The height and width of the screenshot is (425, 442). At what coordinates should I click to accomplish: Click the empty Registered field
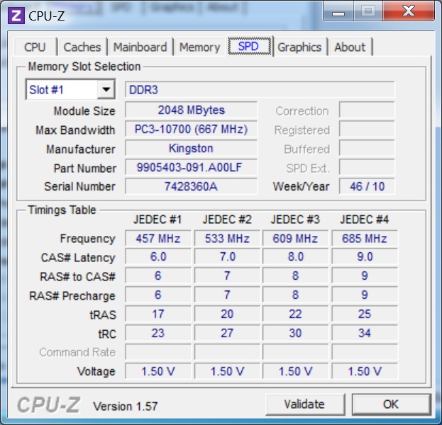[367, 129]
